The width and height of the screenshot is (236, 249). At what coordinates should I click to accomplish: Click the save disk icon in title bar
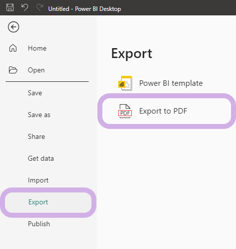tap(10, 7)
